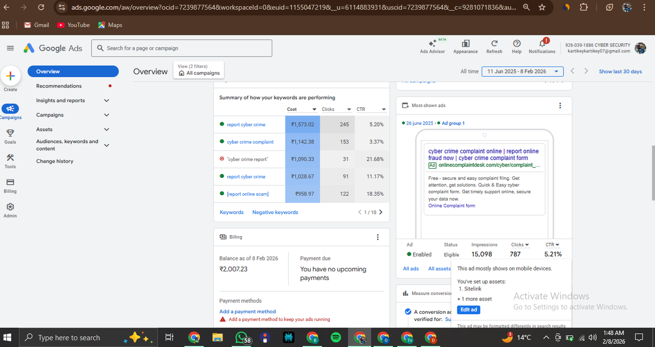Open the Create plus button
The height and width of the screenshot is (347, 655).
click(x=10, y=76)
